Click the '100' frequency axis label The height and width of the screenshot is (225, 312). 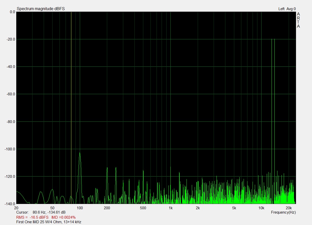(x=80, y=208)
